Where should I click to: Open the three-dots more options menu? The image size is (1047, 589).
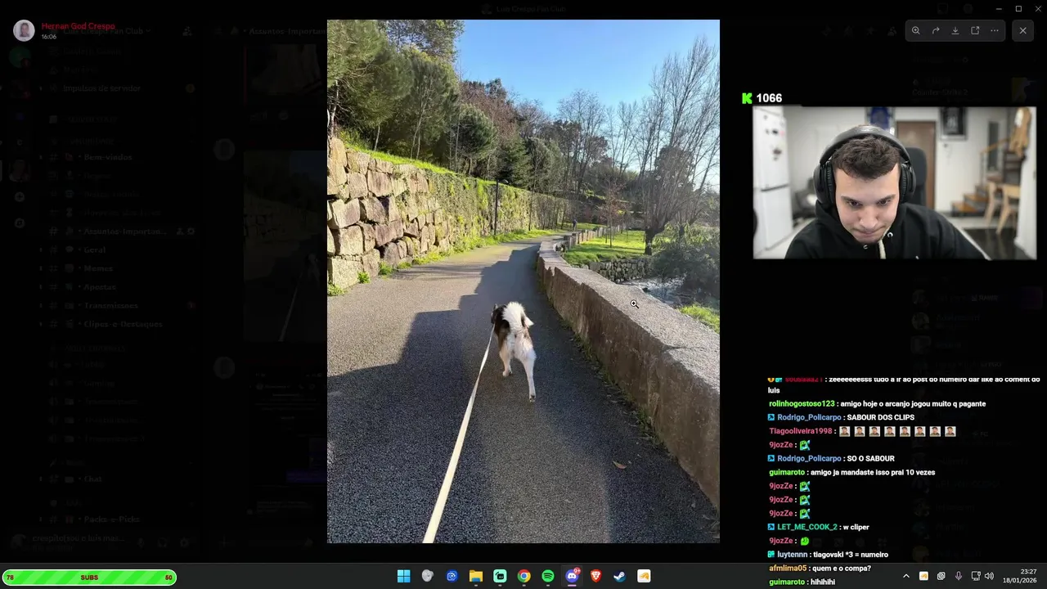tap(995, 30)
